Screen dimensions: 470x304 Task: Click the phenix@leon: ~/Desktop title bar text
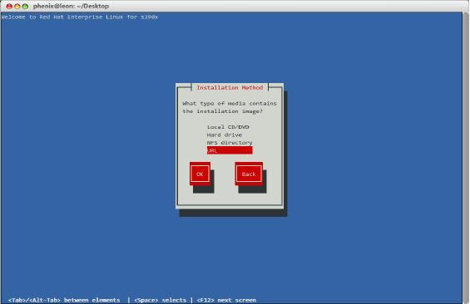[71, 6]
